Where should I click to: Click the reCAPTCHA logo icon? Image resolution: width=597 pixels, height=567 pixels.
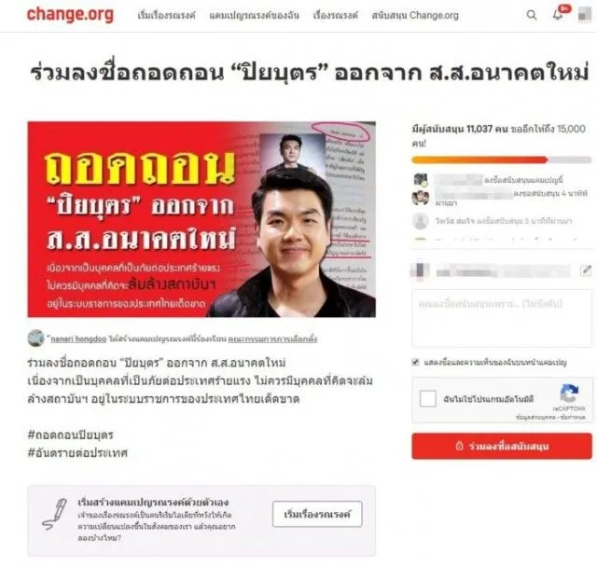click(x=569, y=394)
